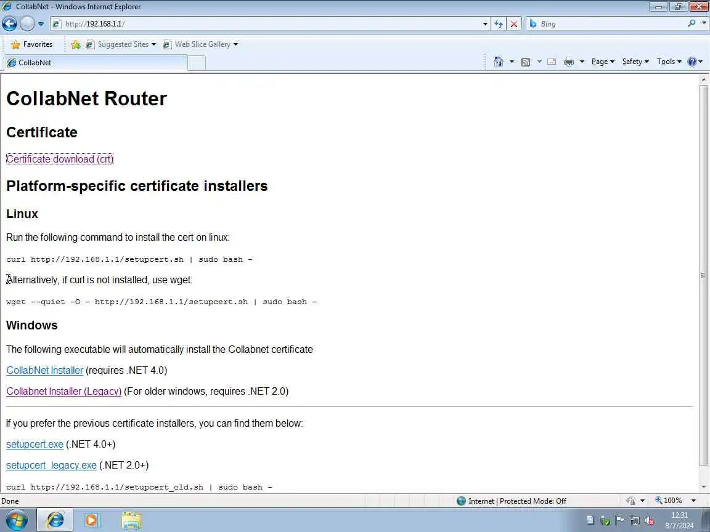
Task: Click the network tray icon
Action: (634, 521)
